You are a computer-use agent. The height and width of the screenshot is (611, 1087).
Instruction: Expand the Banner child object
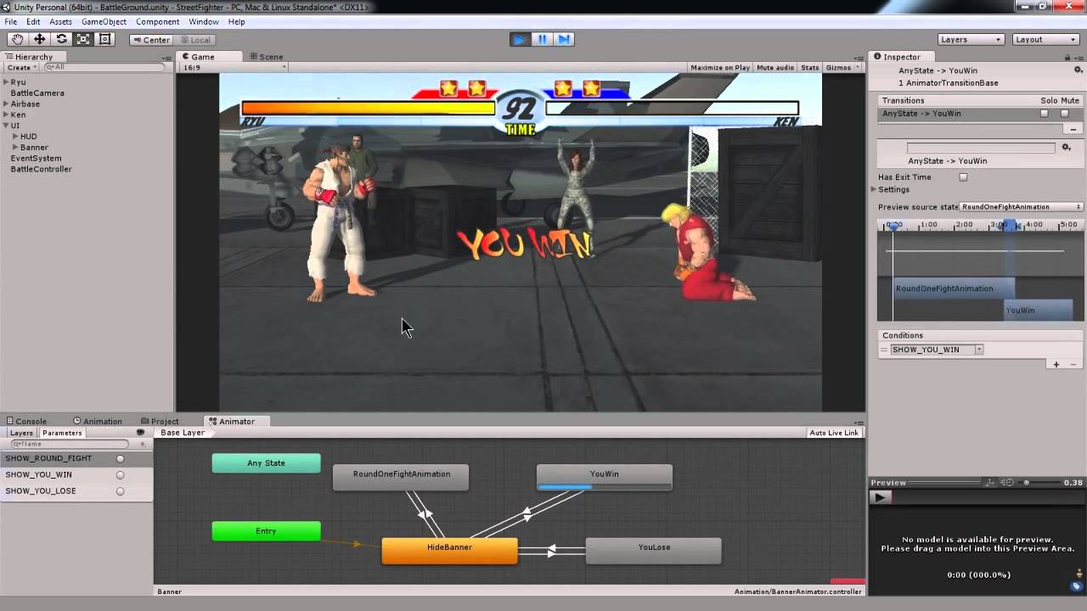pos(15,148)
